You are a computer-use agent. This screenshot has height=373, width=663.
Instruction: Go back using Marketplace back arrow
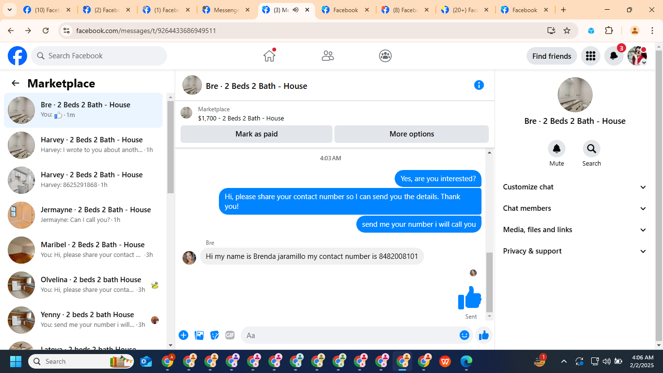pos(16,83)
